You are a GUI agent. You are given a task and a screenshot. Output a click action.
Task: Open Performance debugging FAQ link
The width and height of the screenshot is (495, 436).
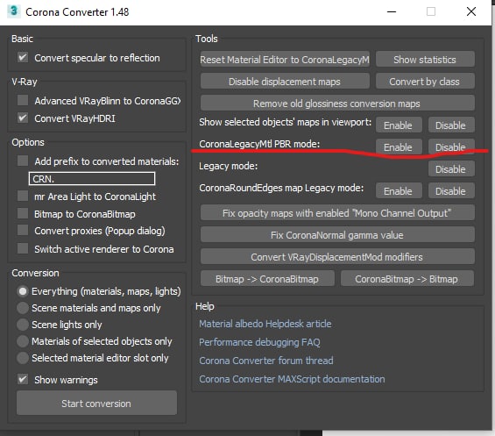coord(259,342)
